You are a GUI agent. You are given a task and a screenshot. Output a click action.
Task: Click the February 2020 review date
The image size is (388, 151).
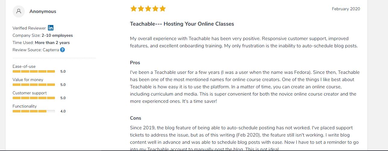(346, 9)
